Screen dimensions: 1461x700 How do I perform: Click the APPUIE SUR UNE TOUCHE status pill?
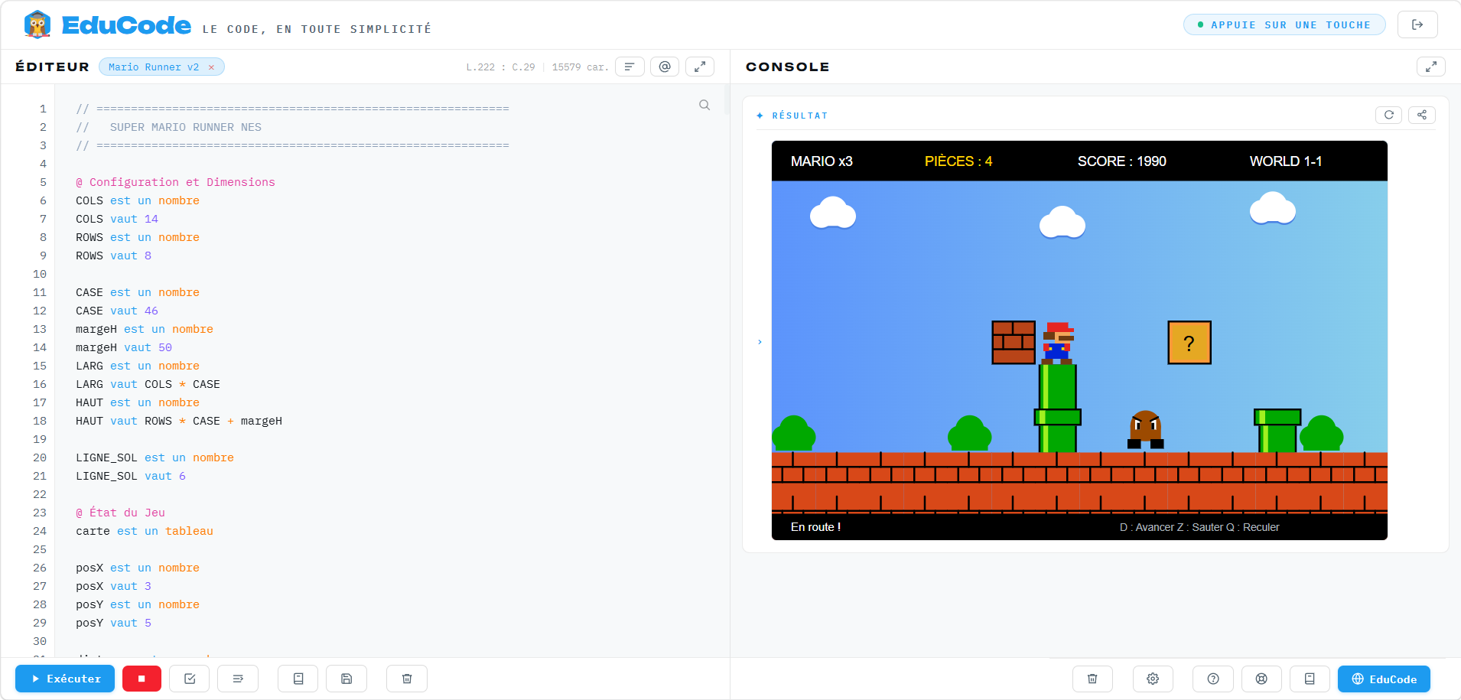tap(1284, 24)
